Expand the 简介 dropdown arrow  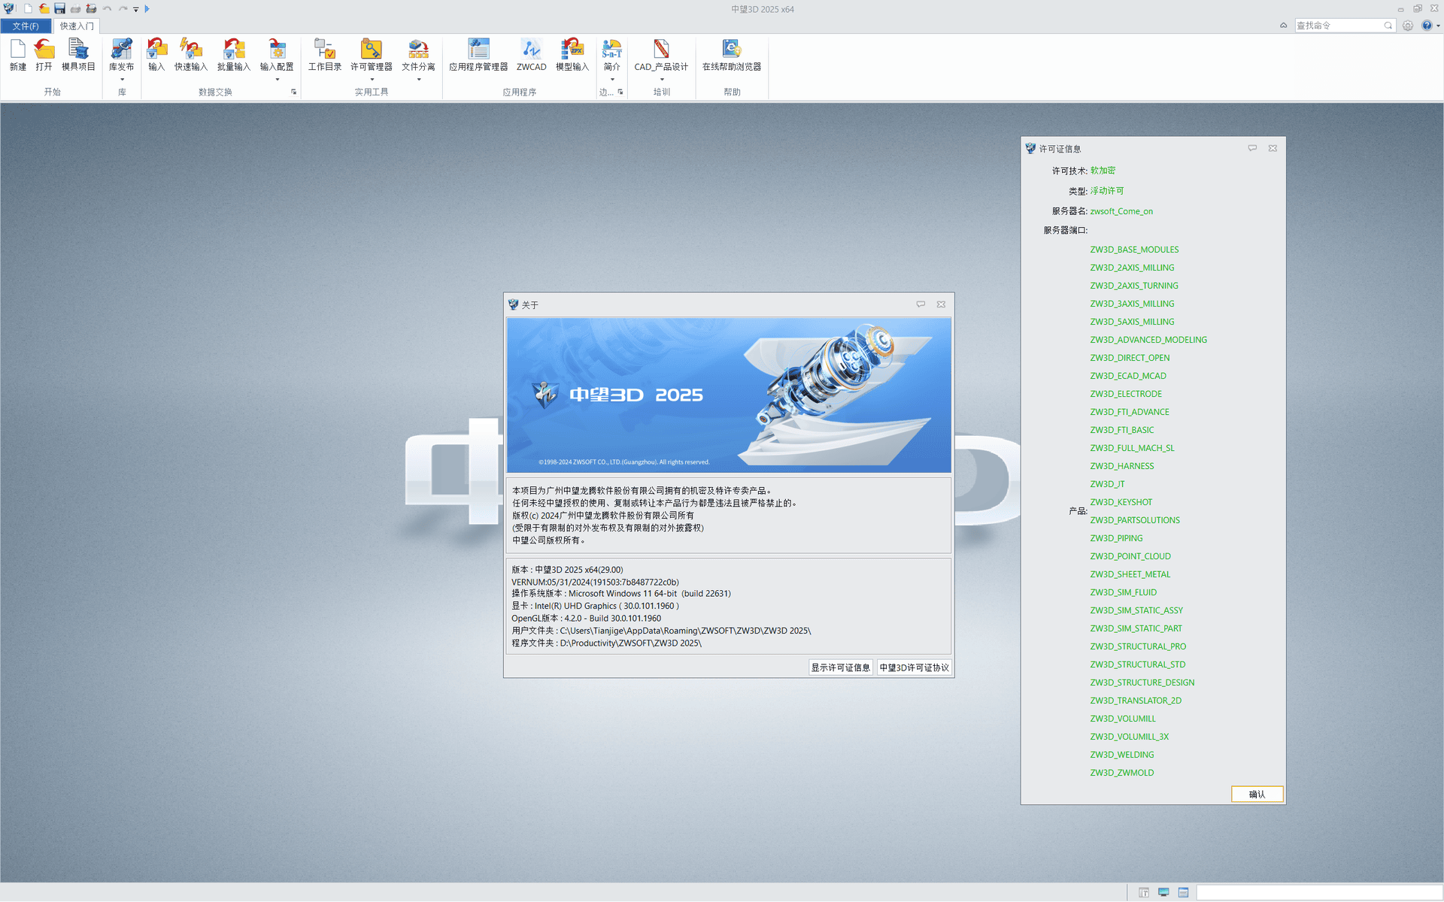point(612,80)
